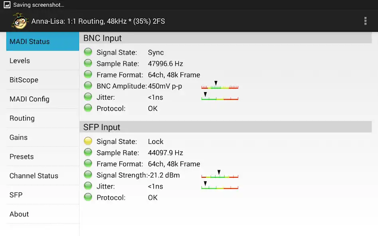Click the BNC Amplitude status LED
The image size is (378, 236).
[88, 86]
